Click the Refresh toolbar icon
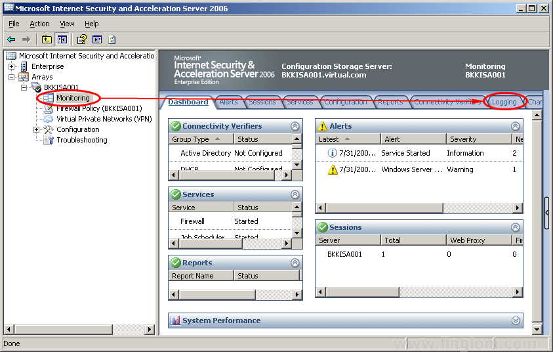This screenshot has width=553, height=352. click(x=112, y=39)
